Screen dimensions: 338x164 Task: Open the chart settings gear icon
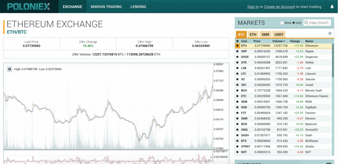10,69
